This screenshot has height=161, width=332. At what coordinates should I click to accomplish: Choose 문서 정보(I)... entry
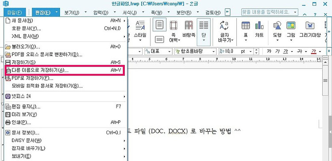click(66, 132)
